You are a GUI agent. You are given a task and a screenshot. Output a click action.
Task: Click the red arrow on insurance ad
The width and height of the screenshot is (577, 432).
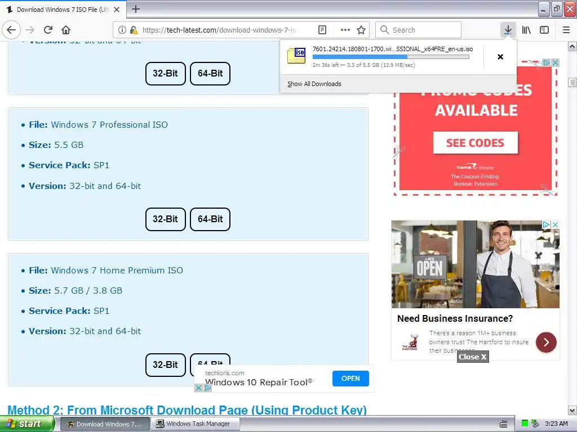[x=546, y=342]
